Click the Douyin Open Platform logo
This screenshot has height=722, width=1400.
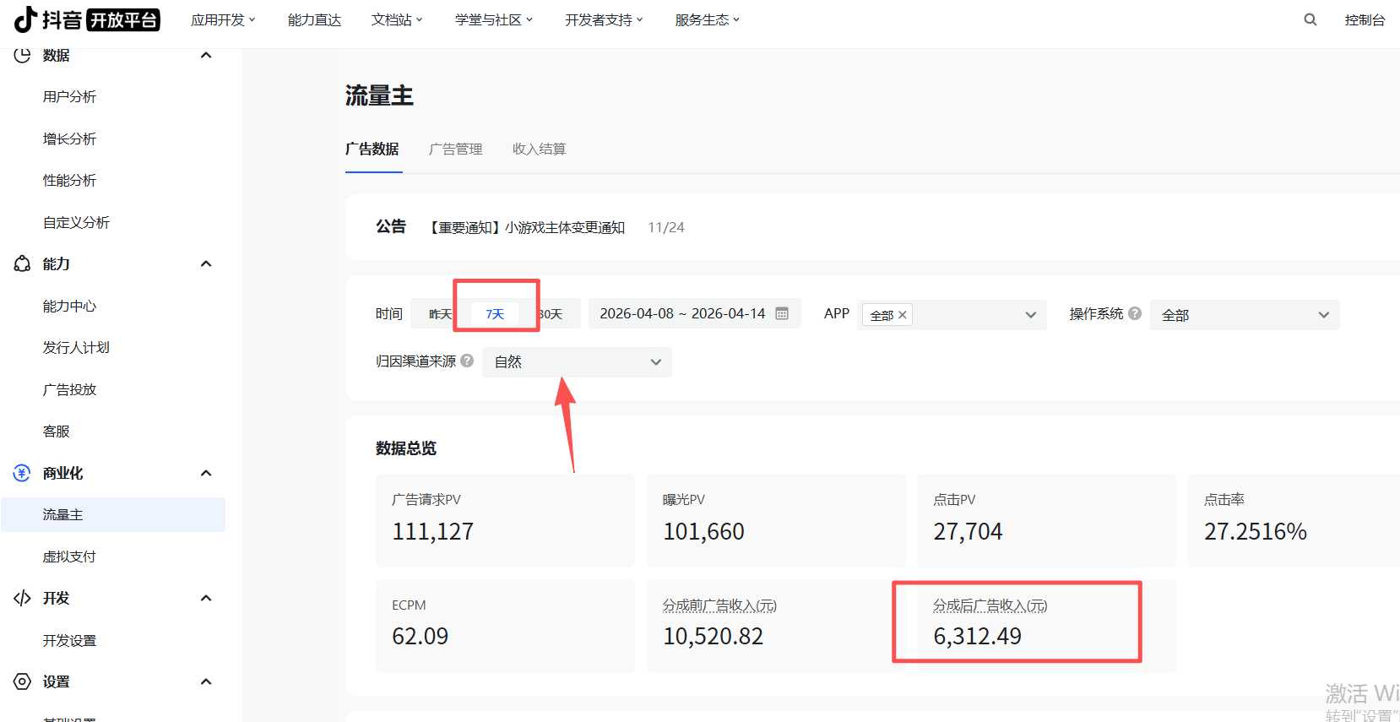coord(87,19)
